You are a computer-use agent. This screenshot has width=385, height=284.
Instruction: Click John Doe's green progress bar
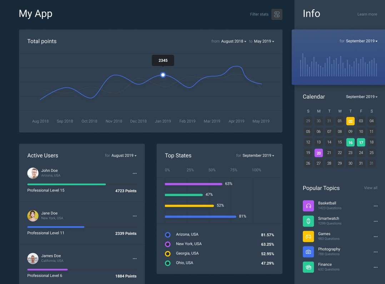tap(66, 184)
